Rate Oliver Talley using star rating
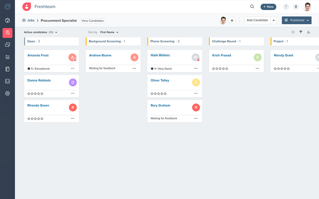This screenshot has width=319, height=199. tap(159, 94)
